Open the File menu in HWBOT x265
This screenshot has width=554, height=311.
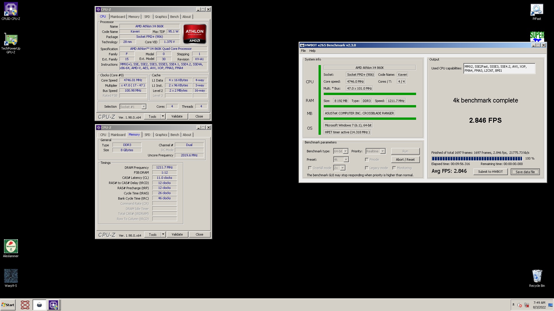303,51
